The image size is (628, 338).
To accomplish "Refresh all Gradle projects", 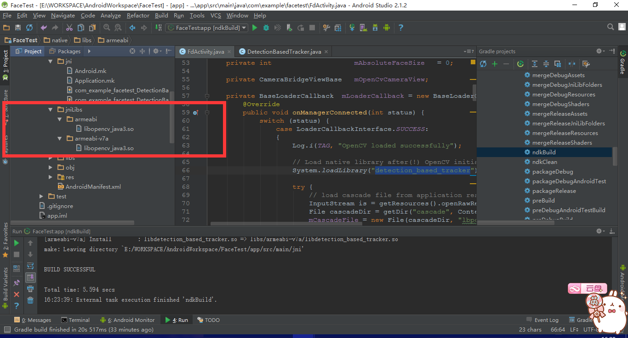I will [483, 64].
